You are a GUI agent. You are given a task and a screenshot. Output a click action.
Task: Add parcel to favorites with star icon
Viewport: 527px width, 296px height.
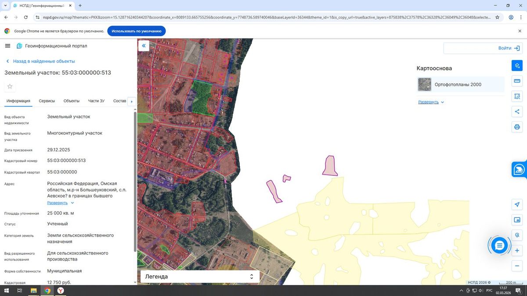point(10,86)
